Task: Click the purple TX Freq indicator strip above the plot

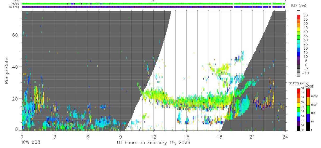Action: [153, 7]
